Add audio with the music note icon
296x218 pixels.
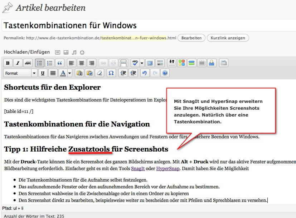tap(74, 53)
